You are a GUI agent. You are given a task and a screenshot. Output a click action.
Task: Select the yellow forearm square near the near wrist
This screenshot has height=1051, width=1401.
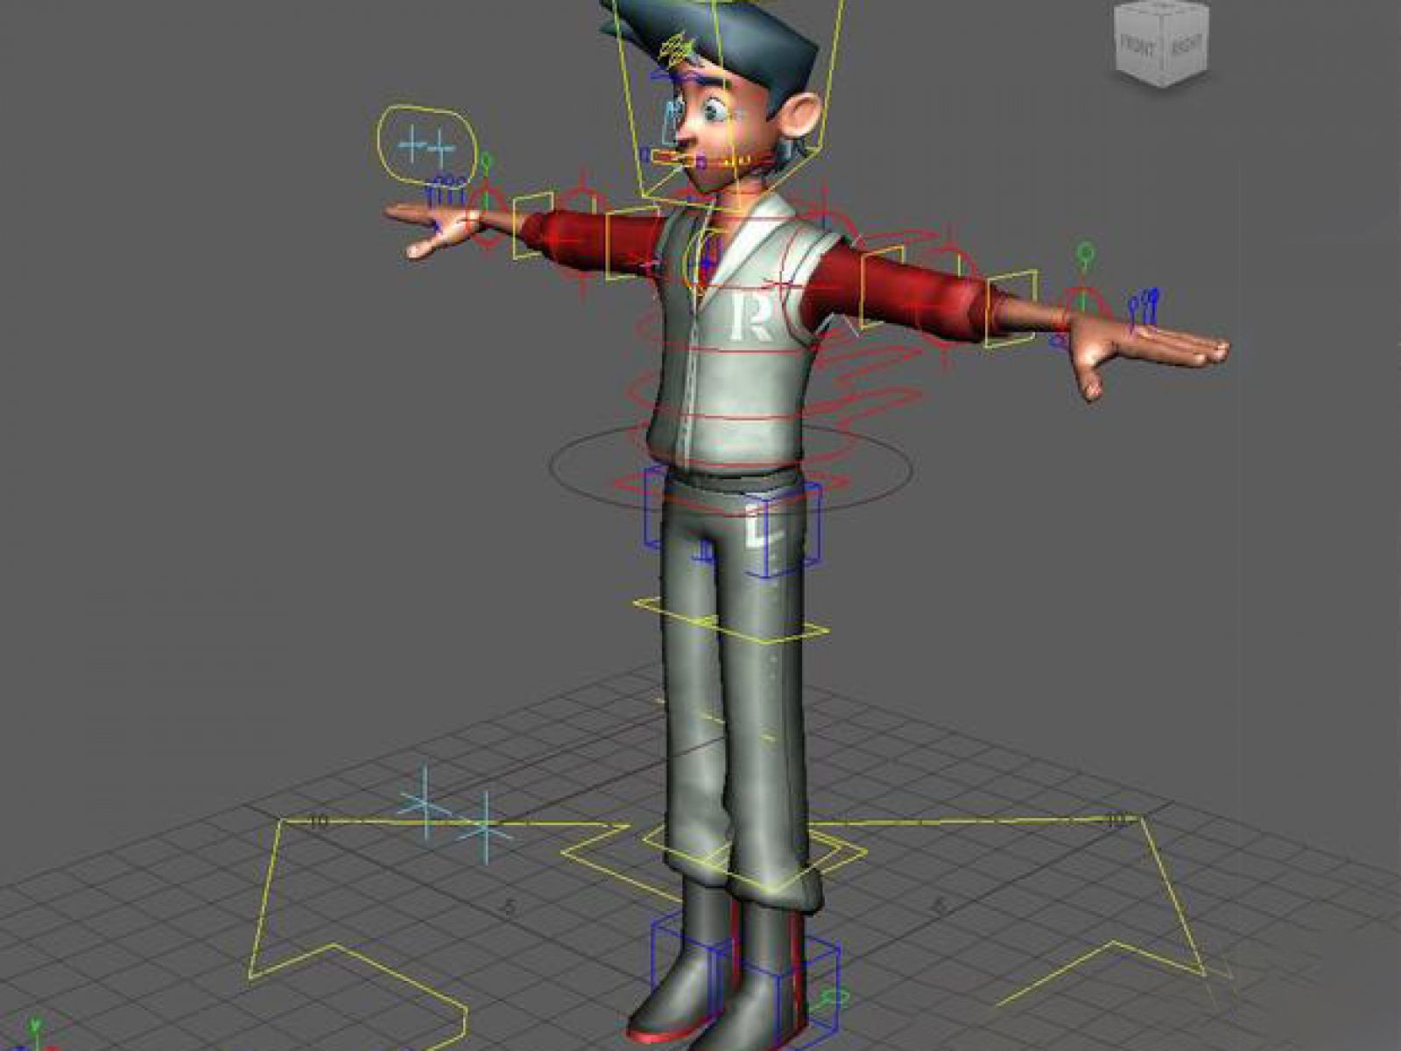1010,309
